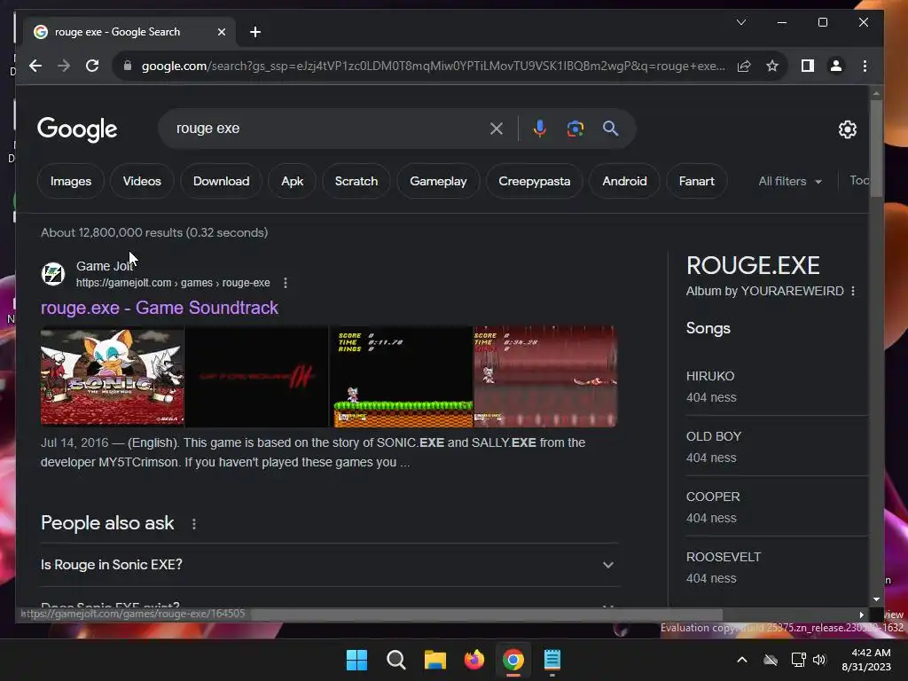Viewport: 908px width, 681px height.
Task: Open Firefox from the taskbar
Action: click(x=474, y=660)
